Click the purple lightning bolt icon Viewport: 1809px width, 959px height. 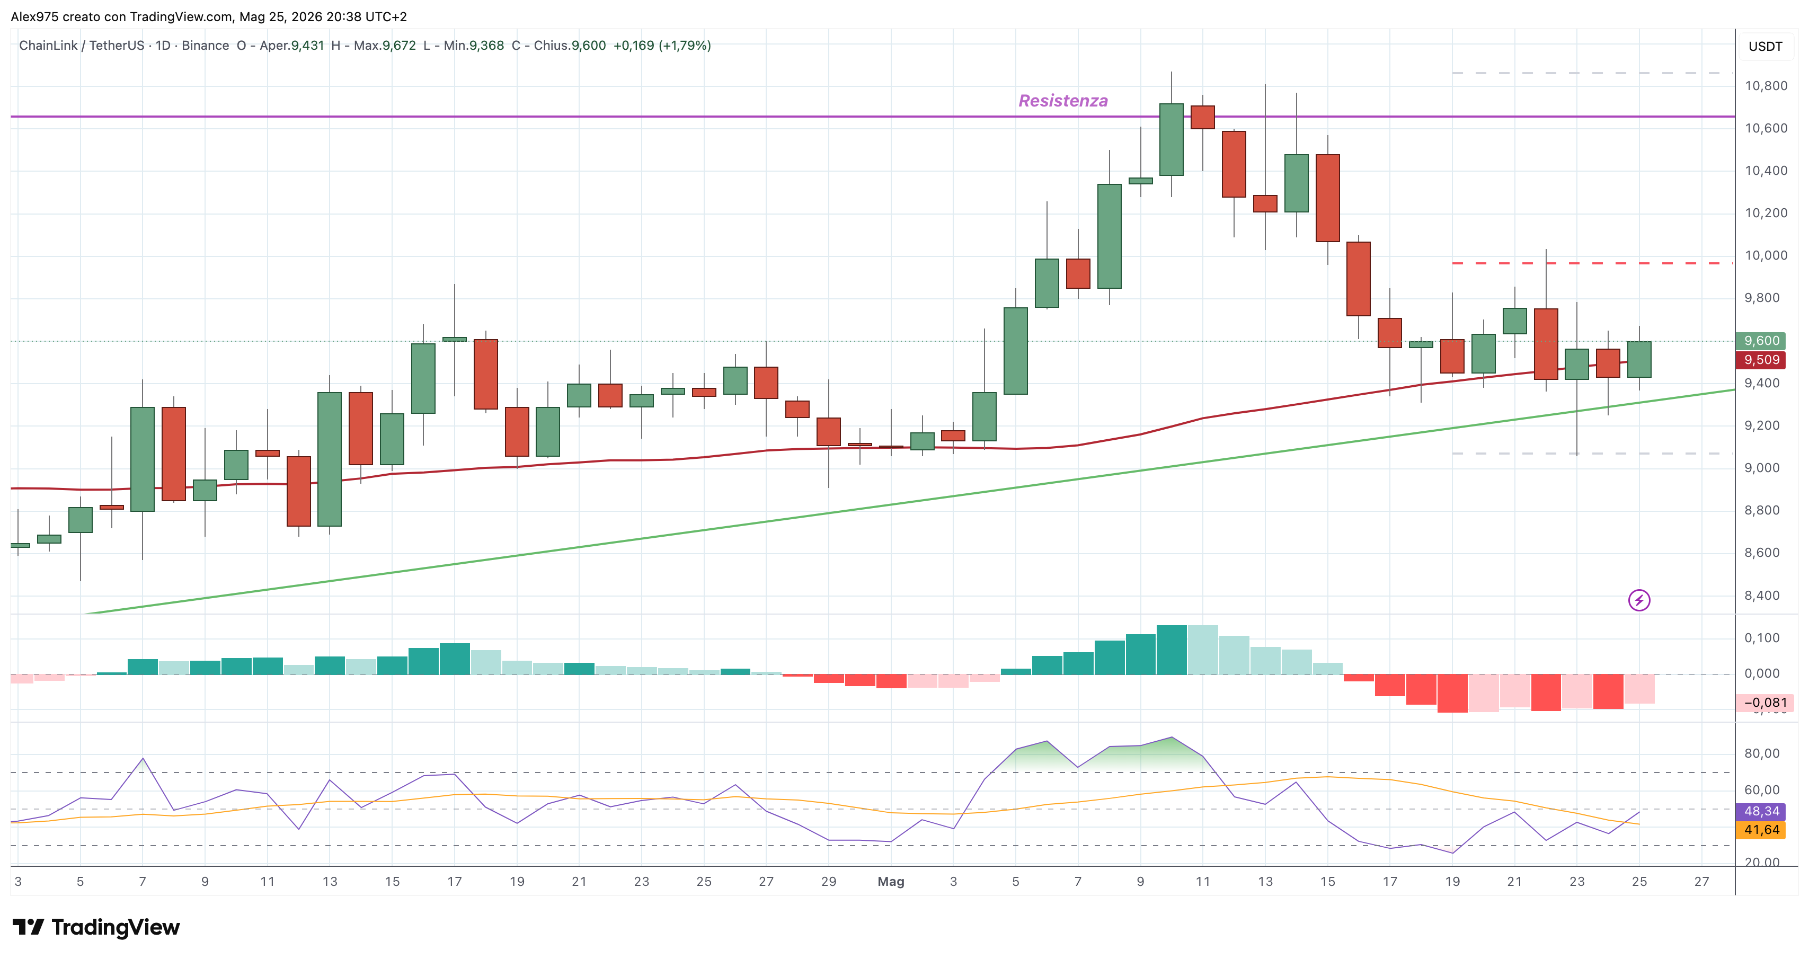(1639, 600)
